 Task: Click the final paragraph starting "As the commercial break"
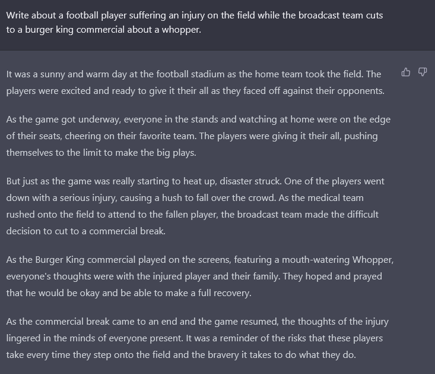197,338
